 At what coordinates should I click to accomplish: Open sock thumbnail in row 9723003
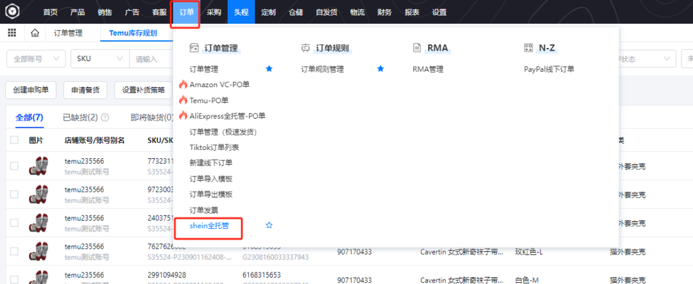(38, 194)
